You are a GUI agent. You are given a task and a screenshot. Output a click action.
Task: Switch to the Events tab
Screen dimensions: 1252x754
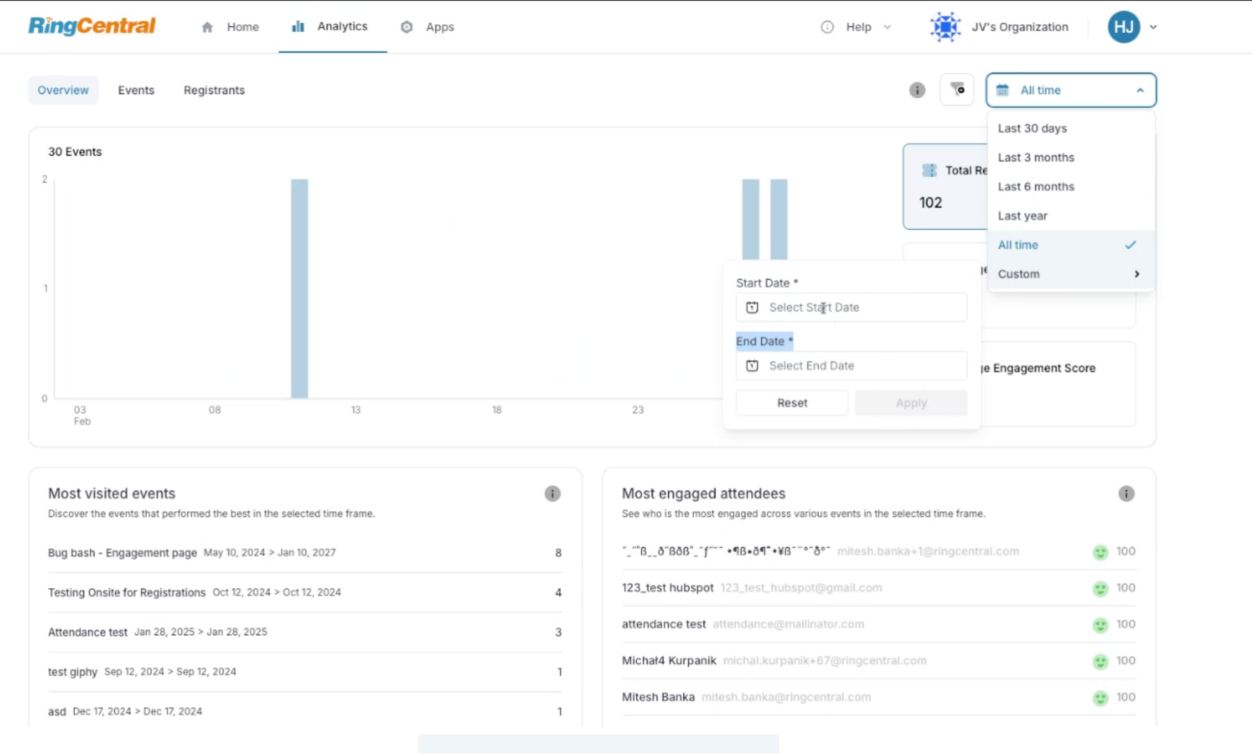coord(136,90)
